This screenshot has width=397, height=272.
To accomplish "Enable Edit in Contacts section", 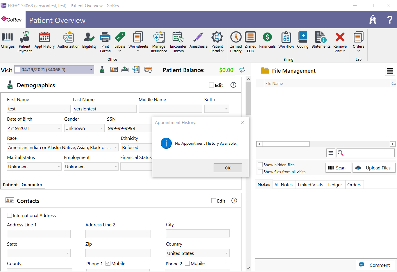I will point(214,201).
